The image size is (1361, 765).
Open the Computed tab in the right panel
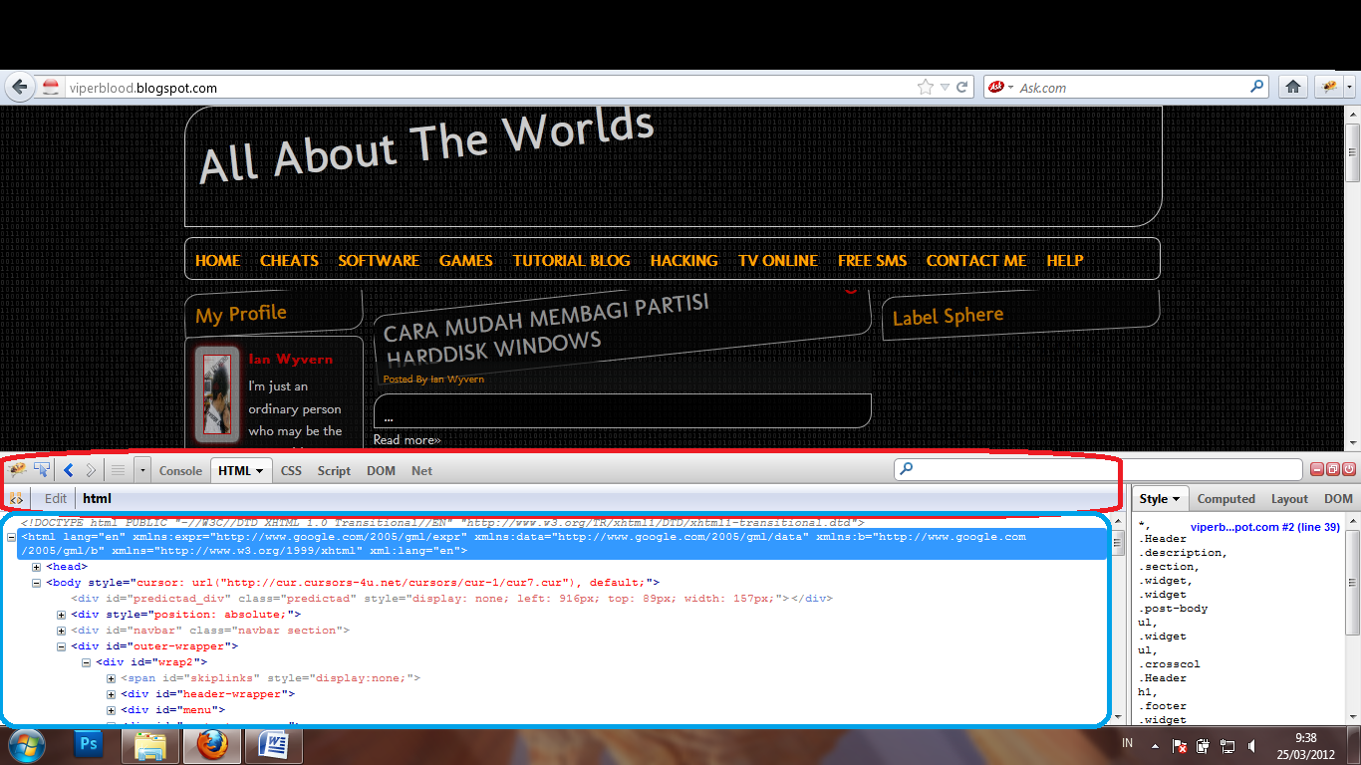tap(1226, 498)
